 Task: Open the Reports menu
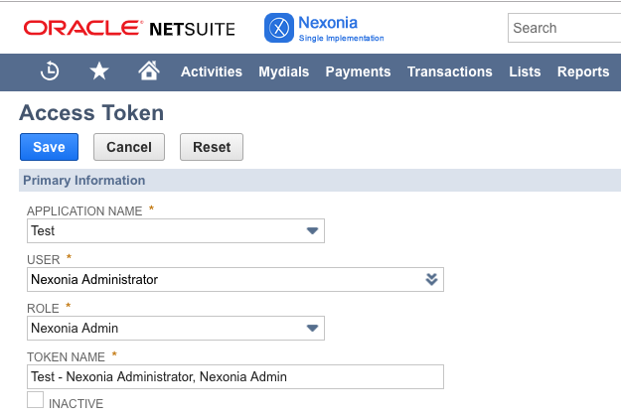coord(583,71)
